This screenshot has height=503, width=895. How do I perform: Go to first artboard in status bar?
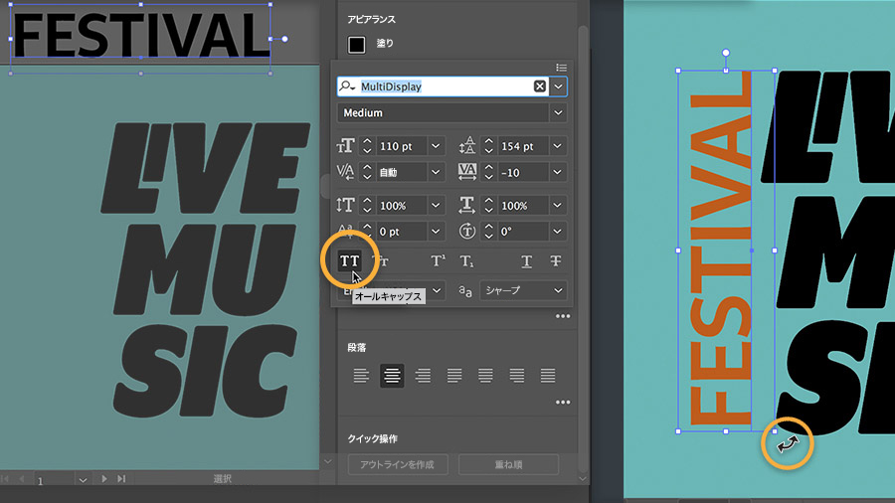pos(5,479)
